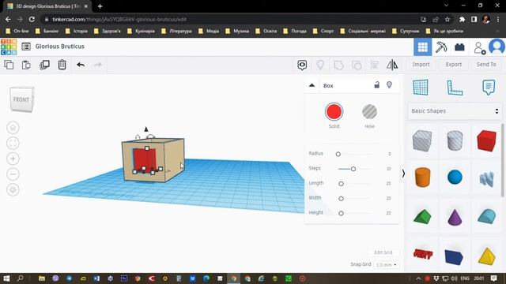Switch to 3D design grid view

(x=422, y=47)
